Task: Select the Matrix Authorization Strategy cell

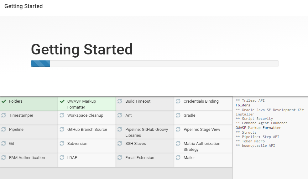Action: 203,146
